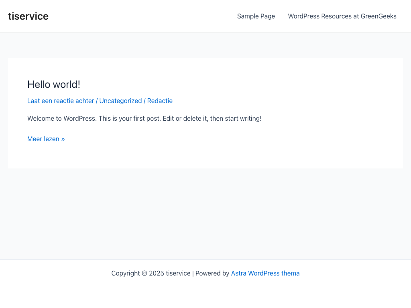
Task: Click the word Copyright in the footer
Action: 125,273
